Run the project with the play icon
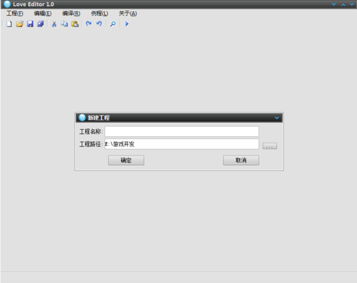Viewport: 357px width, 283px height. click(x=127, y=23)
